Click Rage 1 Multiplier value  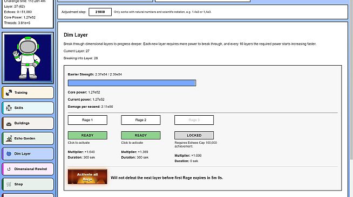coord(90,152)
